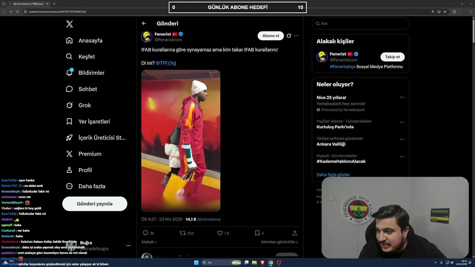The image size is (475, 267).
Task: Click Daha fazla göster link
Action: [x=333, y=175]
